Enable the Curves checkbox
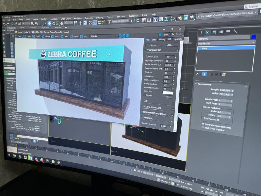The width and height of the screenshot is (261, 196). coord(145,95)
